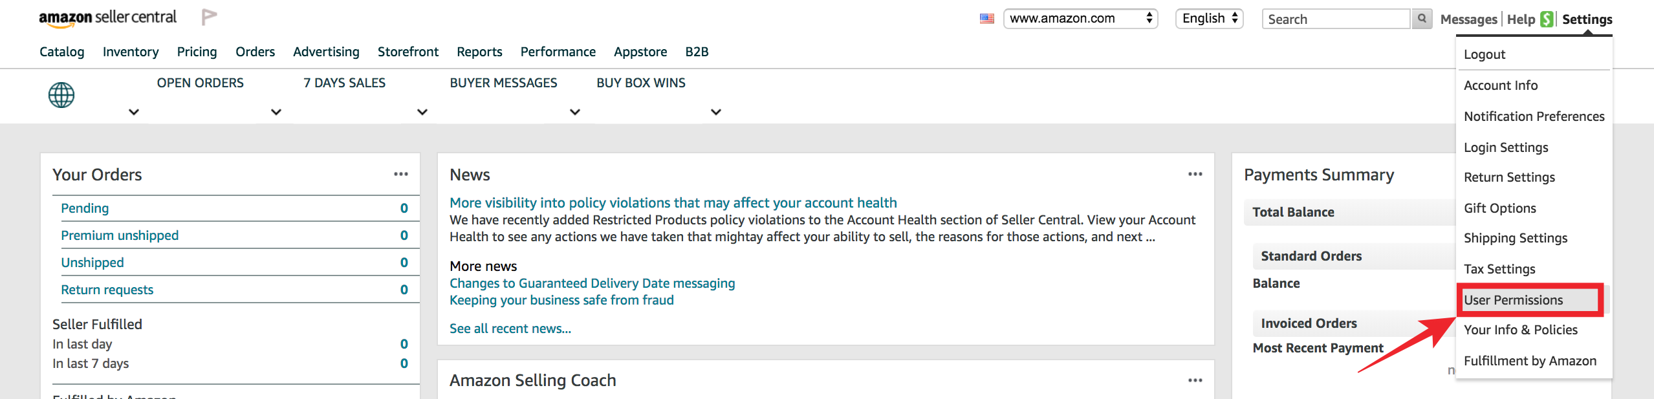Open the See all recent news link
This screenshot has height=399, width=1654.
pos(510,329)
